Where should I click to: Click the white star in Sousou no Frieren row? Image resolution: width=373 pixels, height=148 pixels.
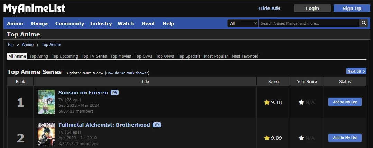pos(301,102)
